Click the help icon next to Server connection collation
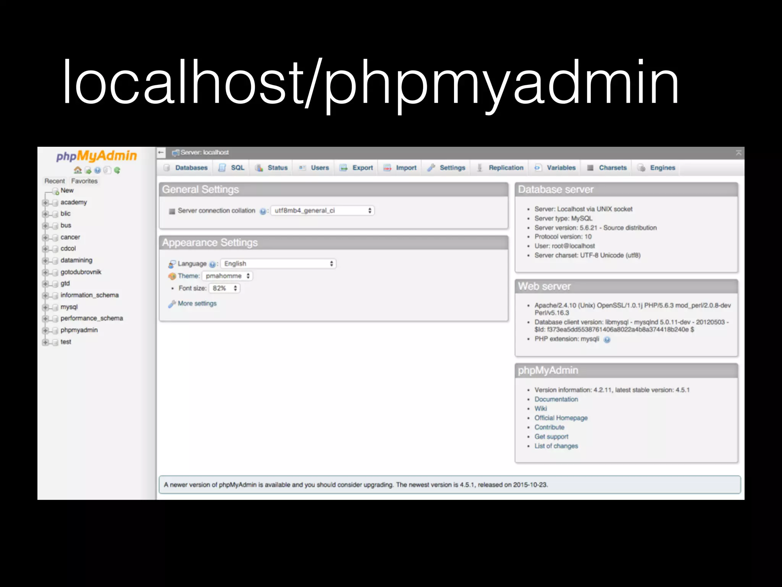This screenshot has width=782, height=587. pos(263,211)
